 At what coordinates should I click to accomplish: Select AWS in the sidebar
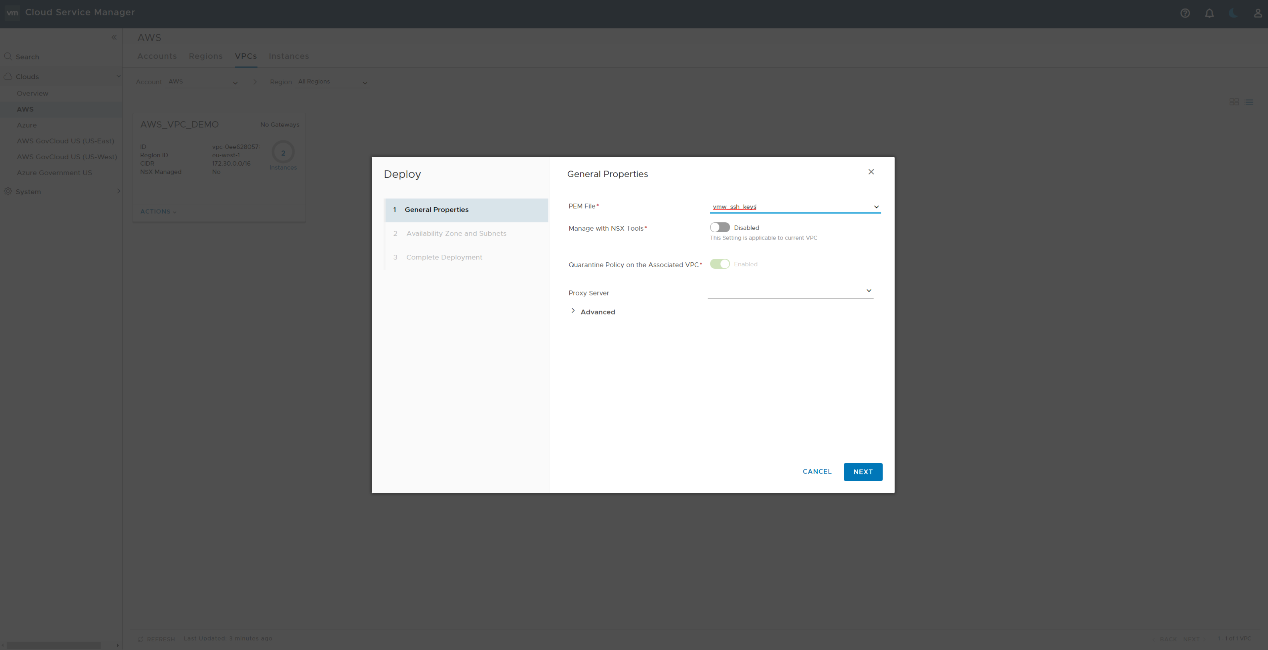click(x=25, y=109)
